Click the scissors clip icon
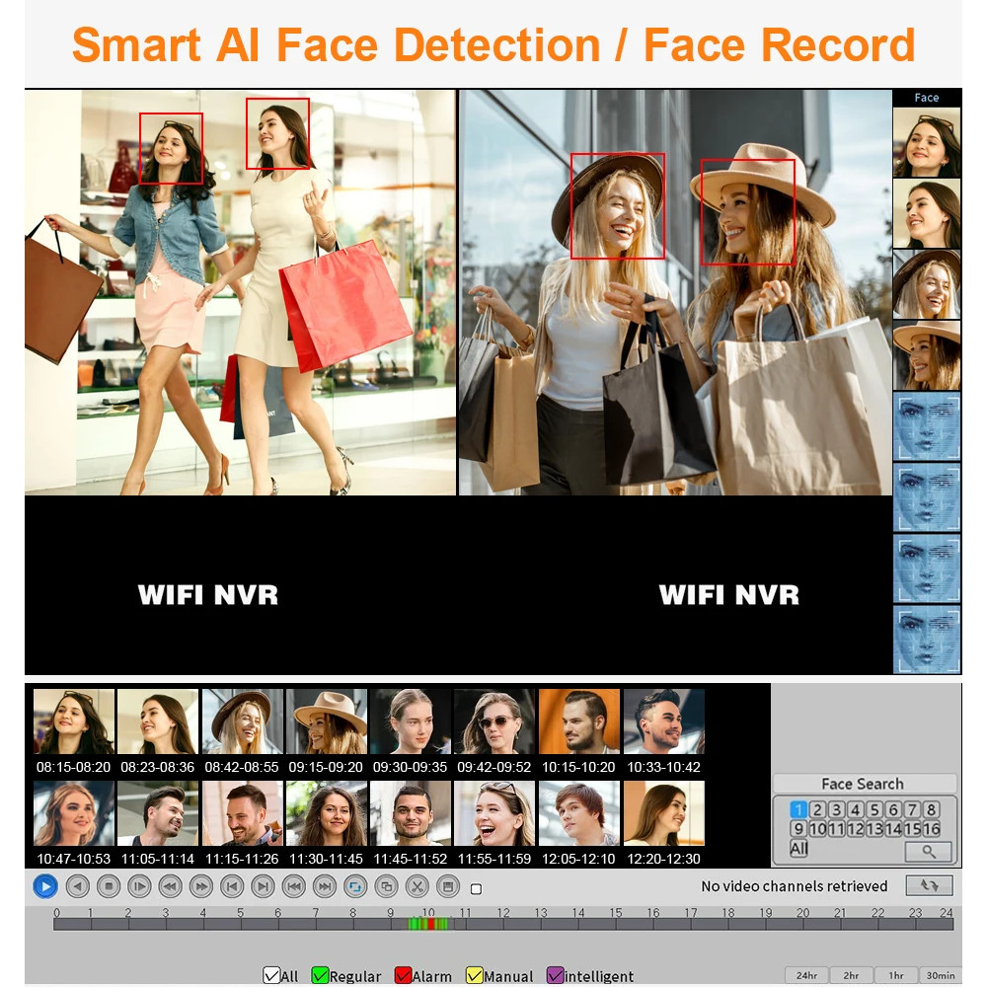 (x=418, y=886)
